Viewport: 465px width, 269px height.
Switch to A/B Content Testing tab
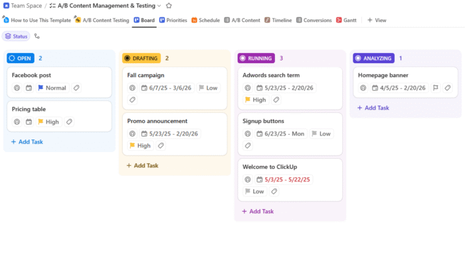pyautogui.click(x=102, y=20)
